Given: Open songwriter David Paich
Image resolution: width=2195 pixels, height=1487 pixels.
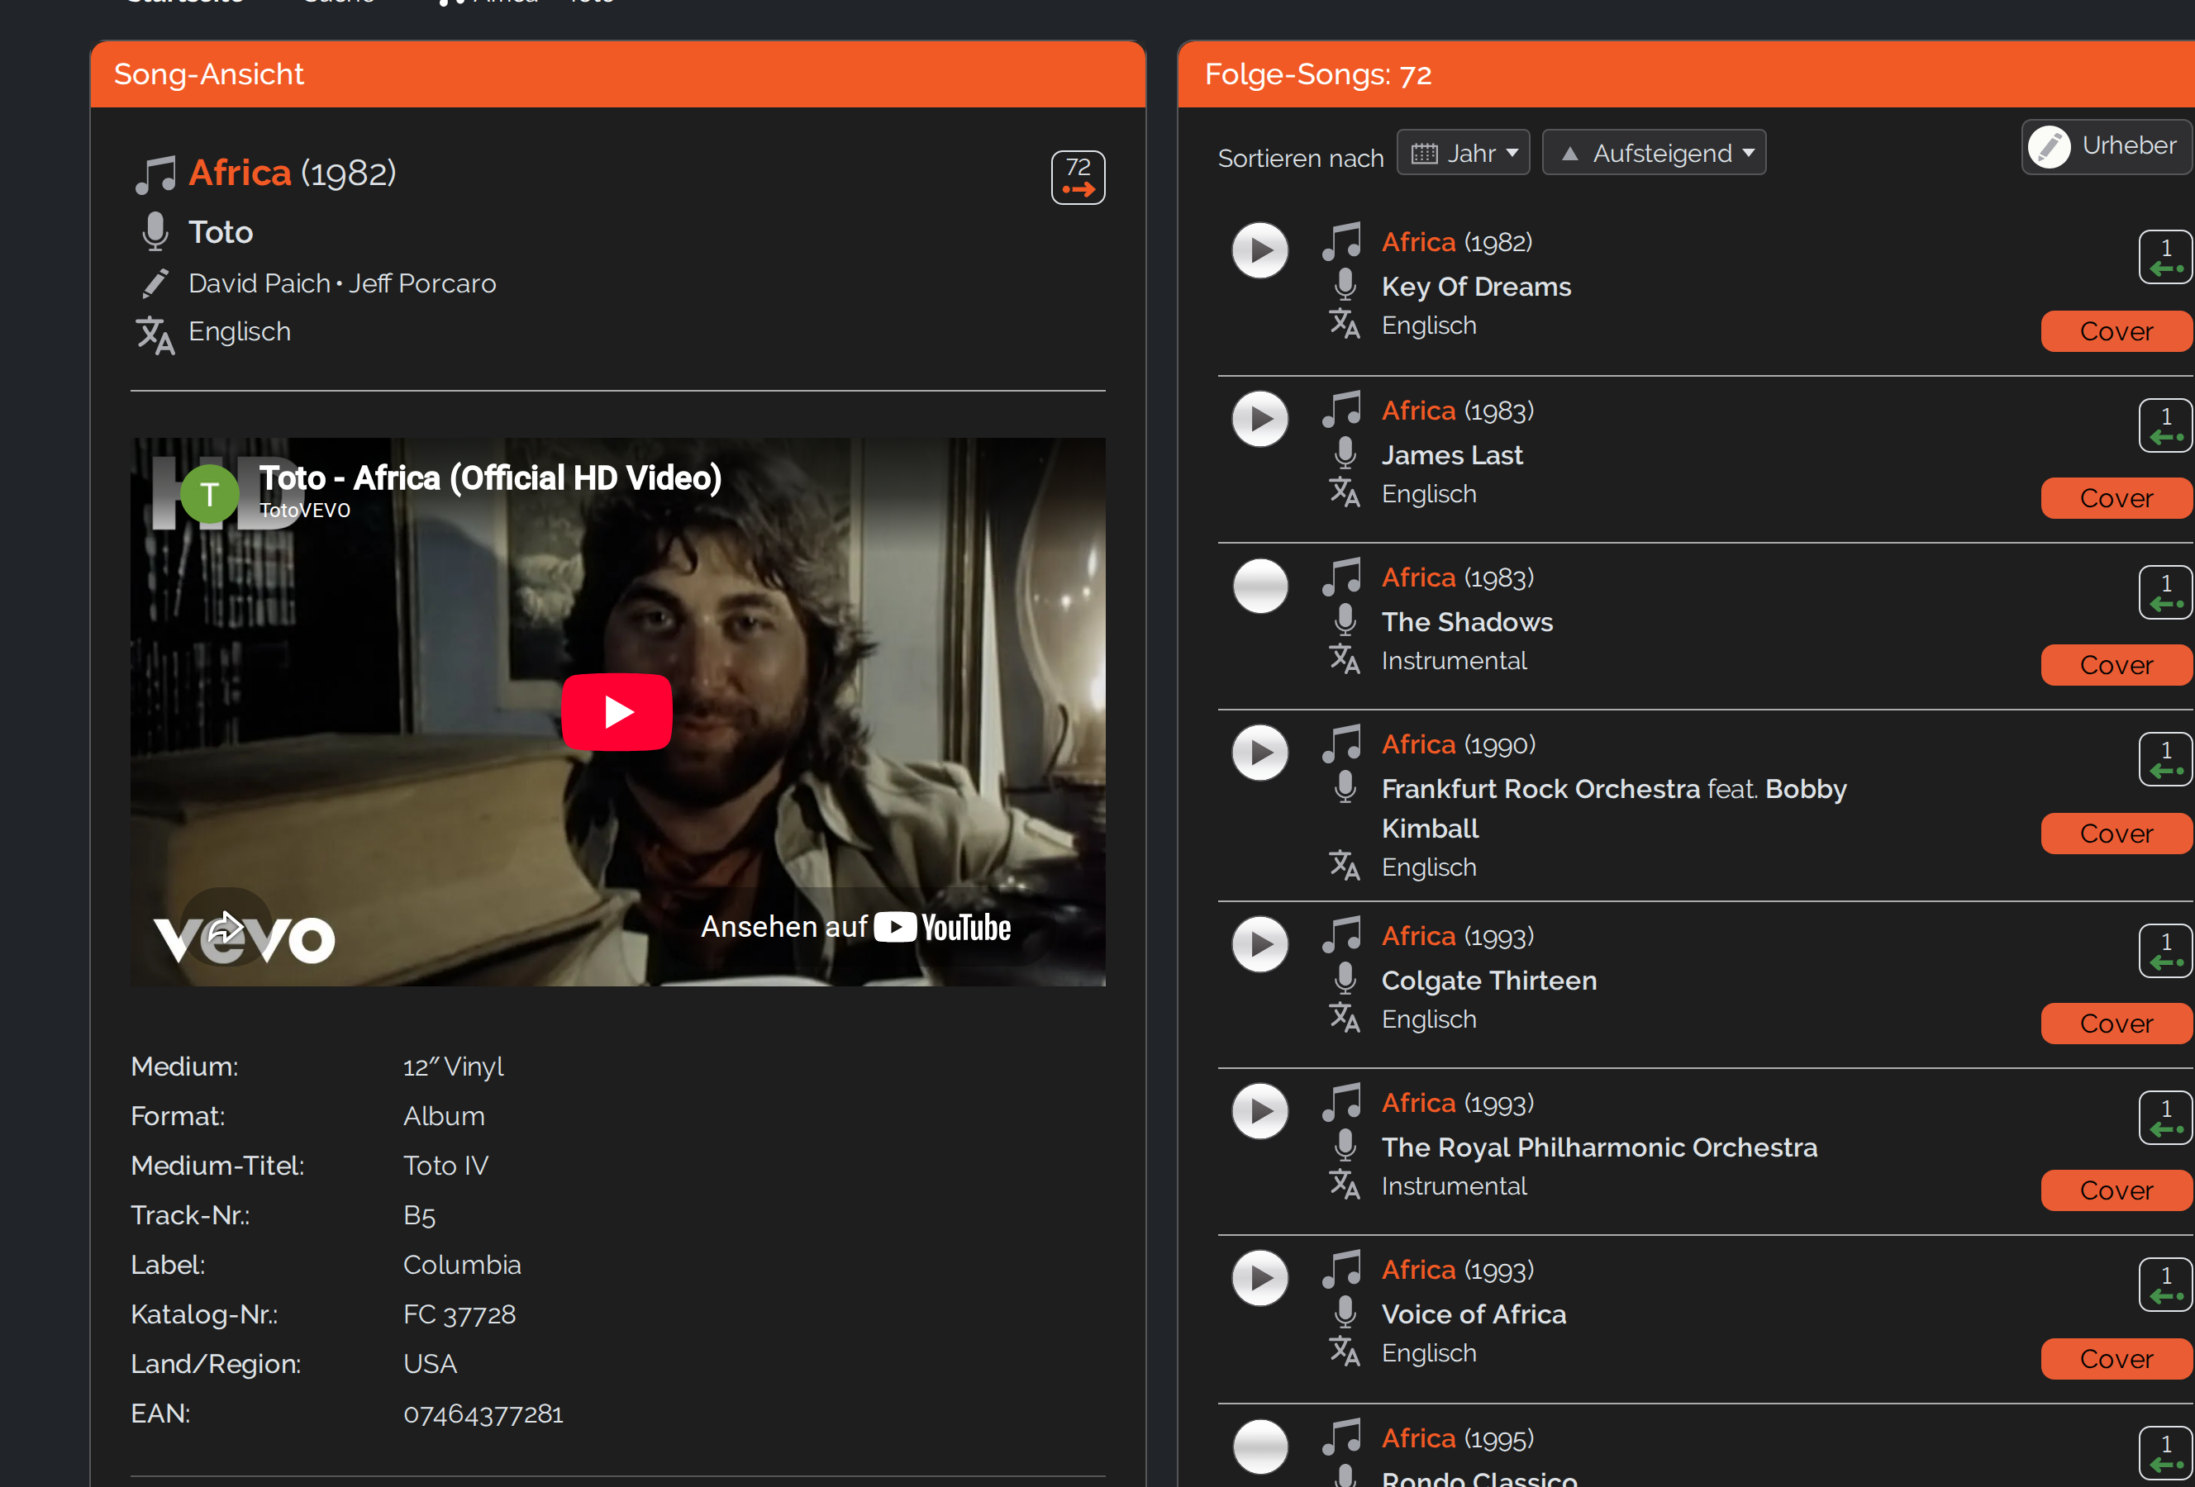Looking at the screenshot, I should 259,283.
